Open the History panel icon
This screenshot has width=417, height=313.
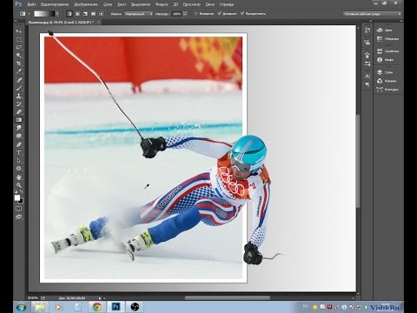(367, 30)
